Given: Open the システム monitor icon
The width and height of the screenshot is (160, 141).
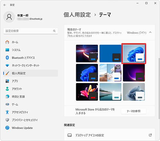Looking at the screenshot, I should pos(7,50).
